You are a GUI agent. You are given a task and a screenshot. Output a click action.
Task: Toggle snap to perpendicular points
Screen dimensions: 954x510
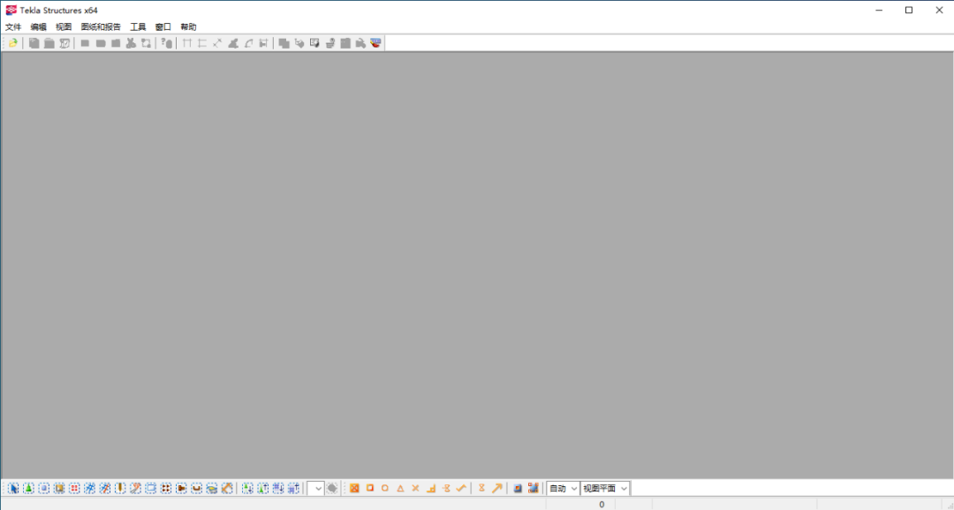point(431,488)
